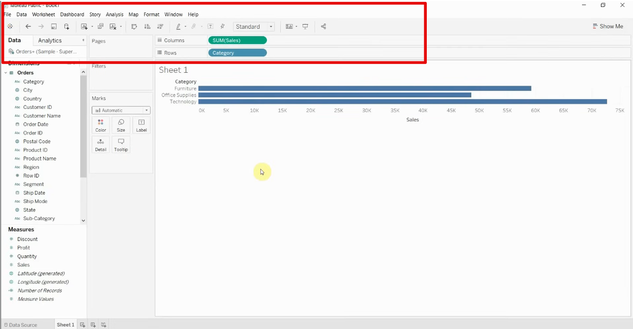This screenshot has height=329, width=633.
Task: Open the Tooltip editor from the Marks card
Action: coord(121,144)
